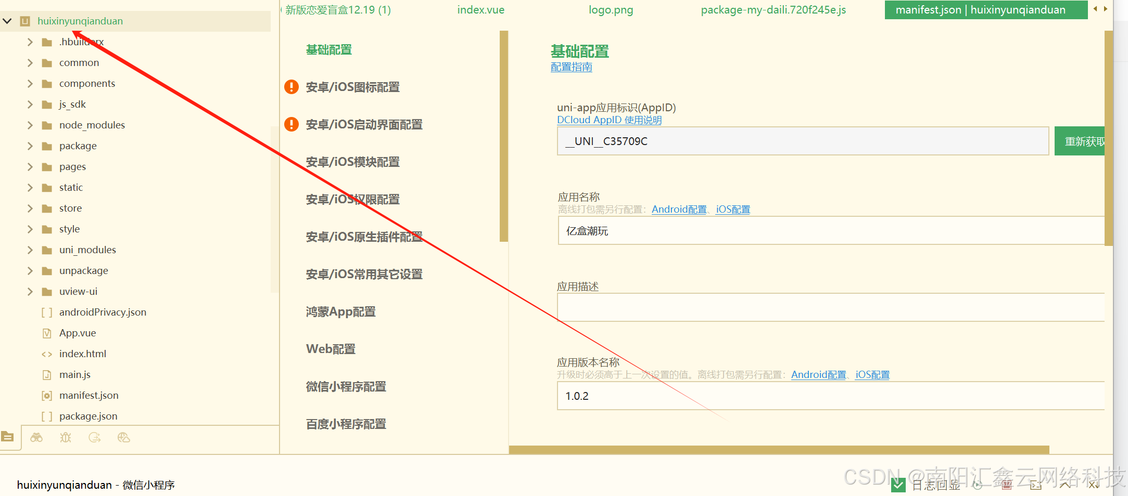
Task: Open 安卓/iOS权限配置 section
Action: click(353, 200)
